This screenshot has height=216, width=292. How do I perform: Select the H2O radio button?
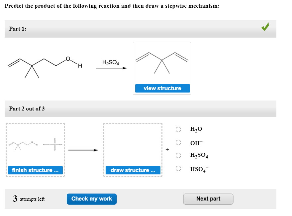pos(178,129)
